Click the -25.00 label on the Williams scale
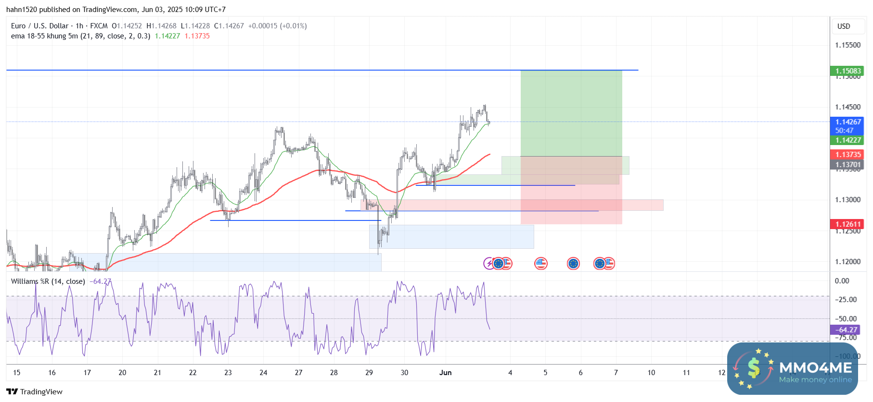Viewport: 873px width, 402px height. tap(846, 300)
